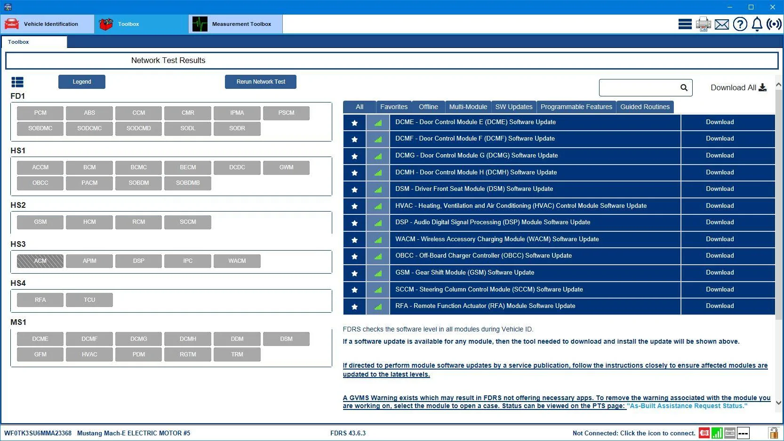Viewport: 784px width, 441px height.
Task: Click the Legend button
Action: click(82, 82)
